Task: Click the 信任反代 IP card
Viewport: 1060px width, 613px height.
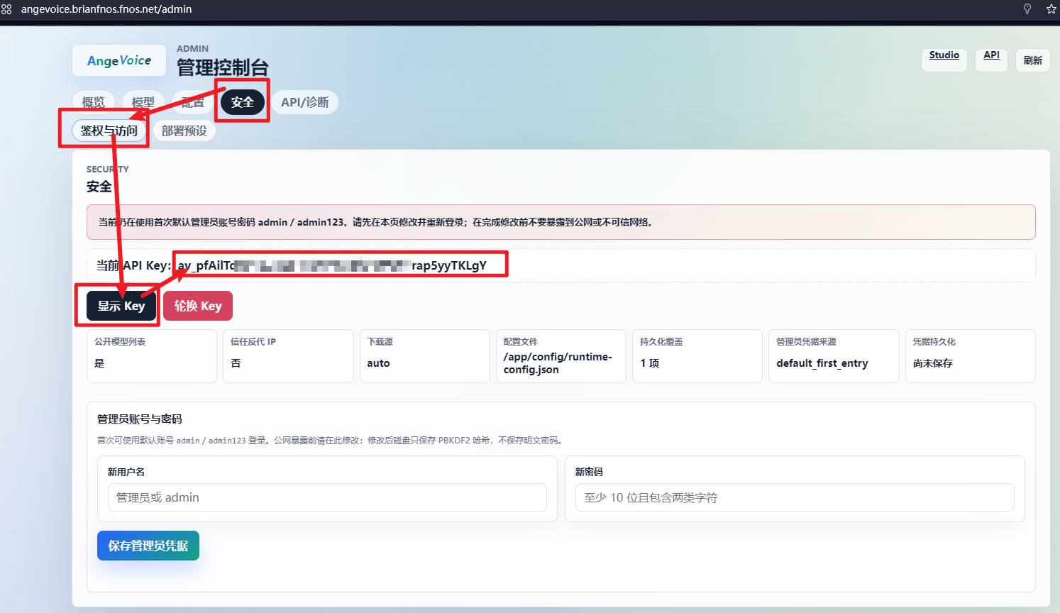Action: pos(288,356)
